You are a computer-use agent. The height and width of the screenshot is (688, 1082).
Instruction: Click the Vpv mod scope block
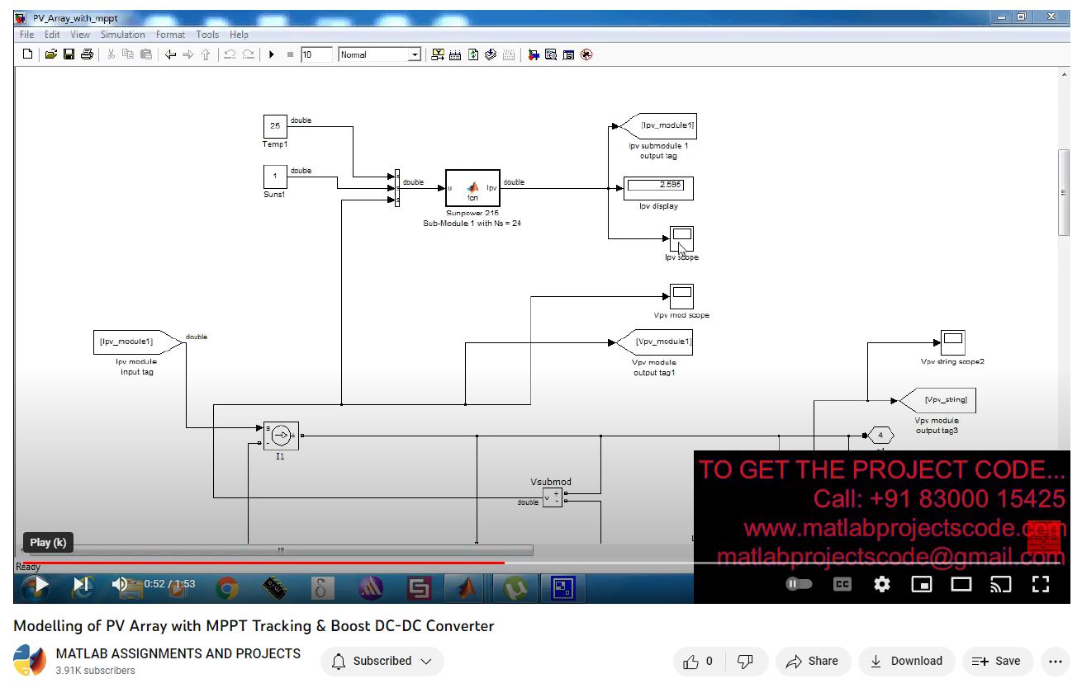pos(681,296)
